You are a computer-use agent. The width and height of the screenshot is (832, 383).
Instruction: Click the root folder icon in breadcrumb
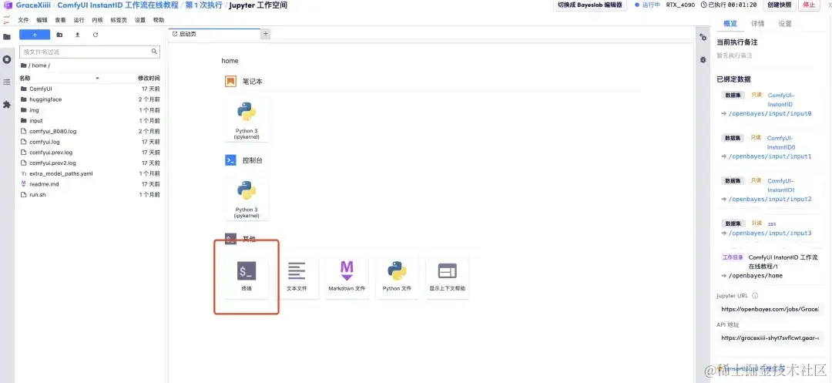click(x=23, y=66)
